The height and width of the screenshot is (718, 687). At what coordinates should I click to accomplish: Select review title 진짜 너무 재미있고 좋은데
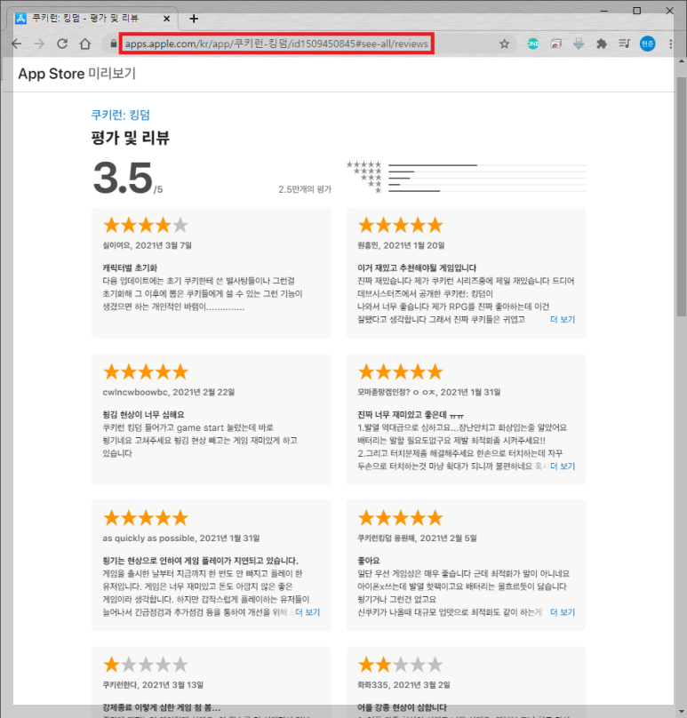click(411, 414)
